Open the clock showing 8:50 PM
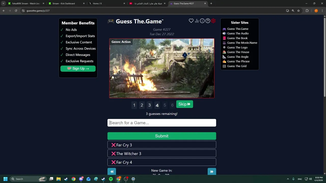 pos(319,179)
